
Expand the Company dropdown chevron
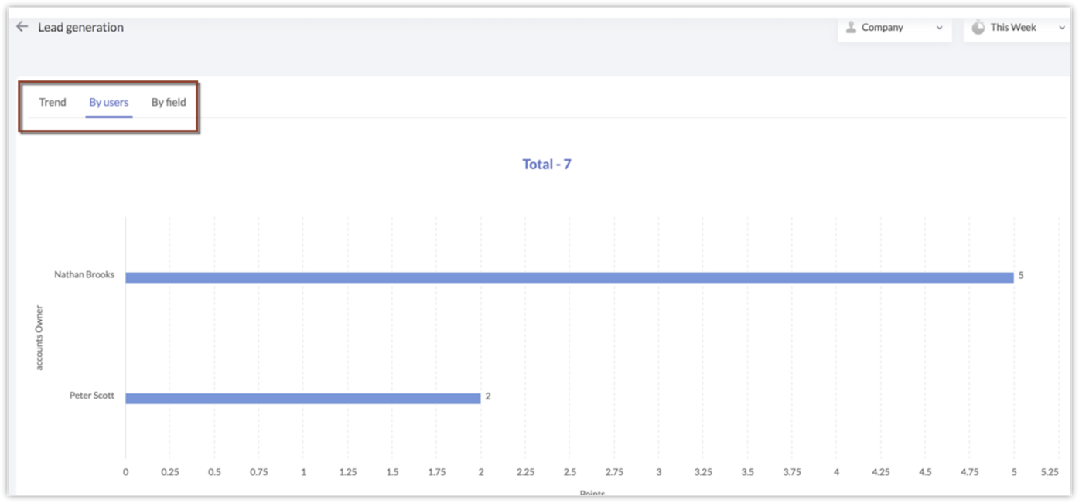[940, 28]
